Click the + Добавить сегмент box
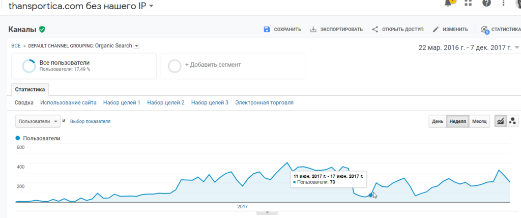Image resolution: width=521 pixels, height=218 pixels. click(x=233, y=66)
